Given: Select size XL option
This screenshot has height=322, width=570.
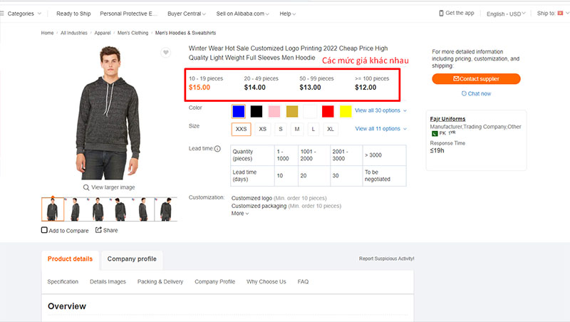Looking at the screenshot, I should [x=330, y=129].
